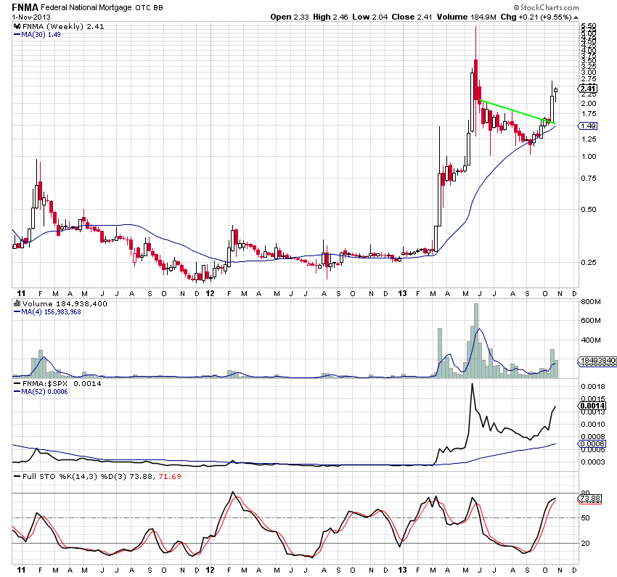Click the Chg +0.21 (+9.55%) value

click(536, 17)
